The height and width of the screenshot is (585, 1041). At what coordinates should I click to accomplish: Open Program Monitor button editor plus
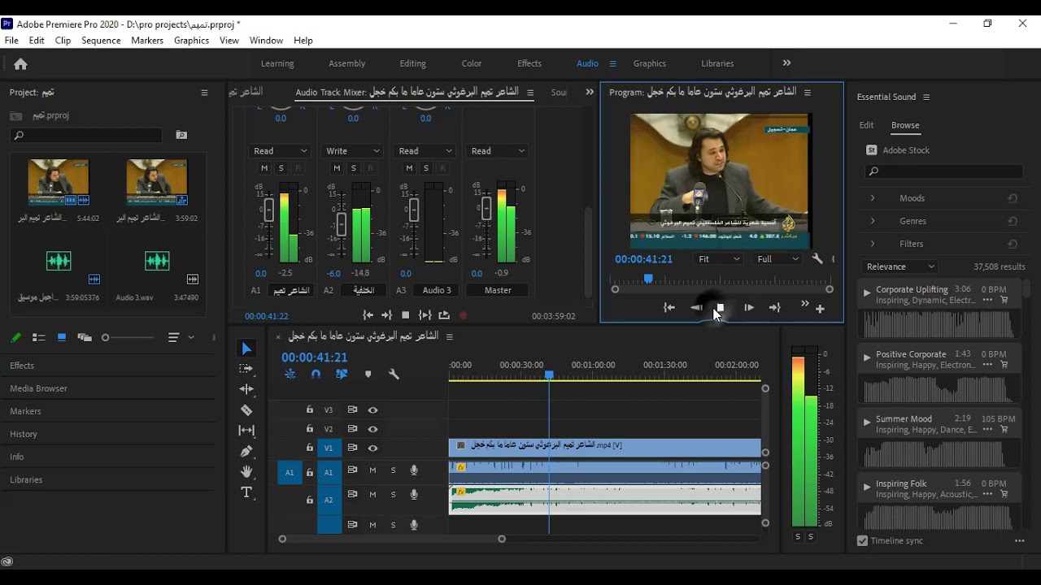(x=820, y=309)
